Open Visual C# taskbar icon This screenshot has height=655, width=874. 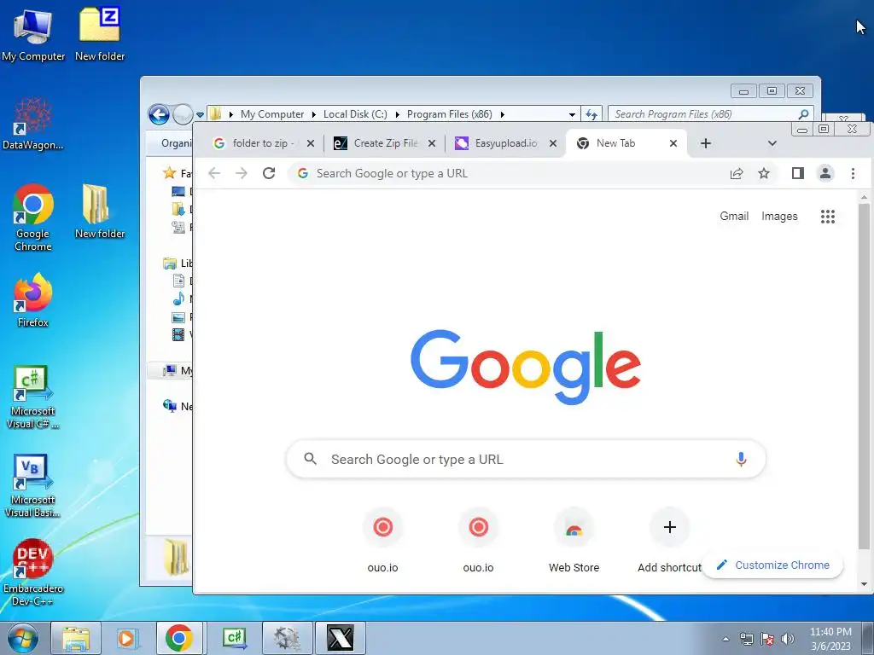tap(234, 638)
